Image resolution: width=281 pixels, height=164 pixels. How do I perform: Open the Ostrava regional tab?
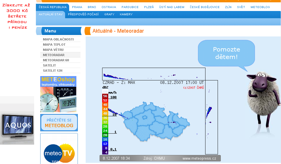109,7
